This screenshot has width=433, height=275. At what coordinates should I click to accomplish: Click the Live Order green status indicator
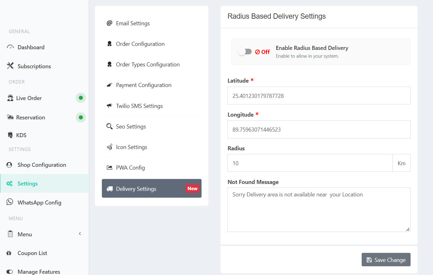click(81, 98)
